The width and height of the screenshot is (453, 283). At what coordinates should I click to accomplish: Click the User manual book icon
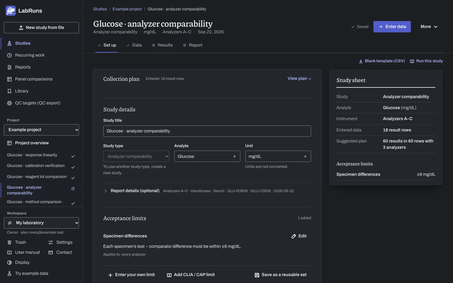9,252
